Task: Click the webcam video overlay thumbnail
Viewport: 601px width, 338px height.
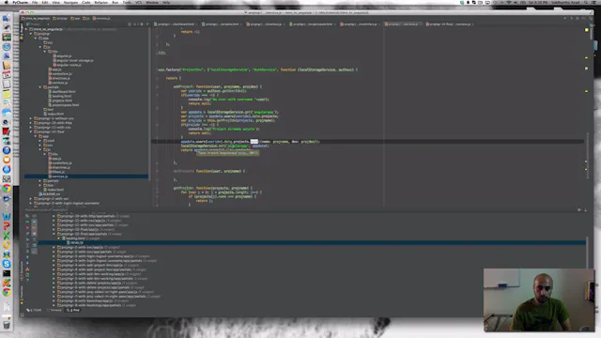Action: pyautogui.click(x=539, y=300)
